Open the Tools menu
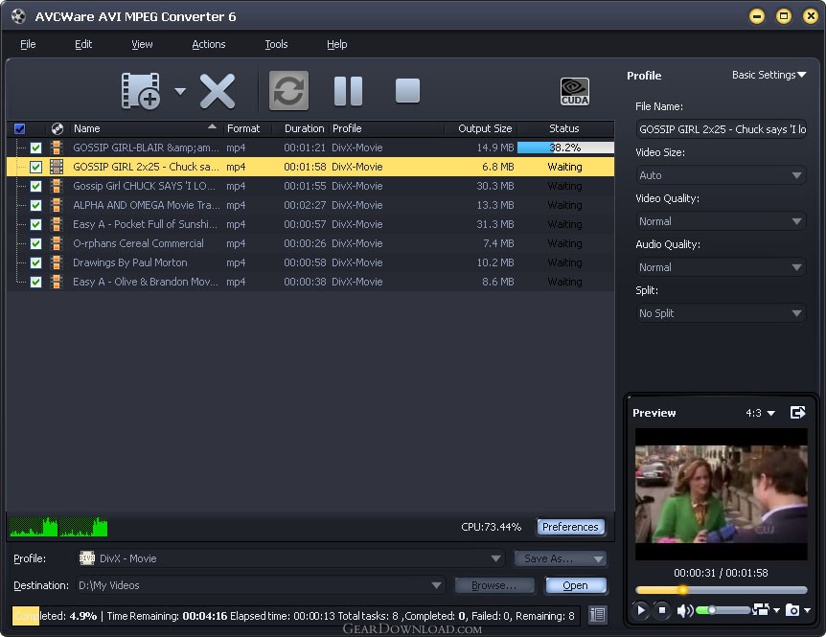This screenshot has height=637, width=826. coord(276,44)
